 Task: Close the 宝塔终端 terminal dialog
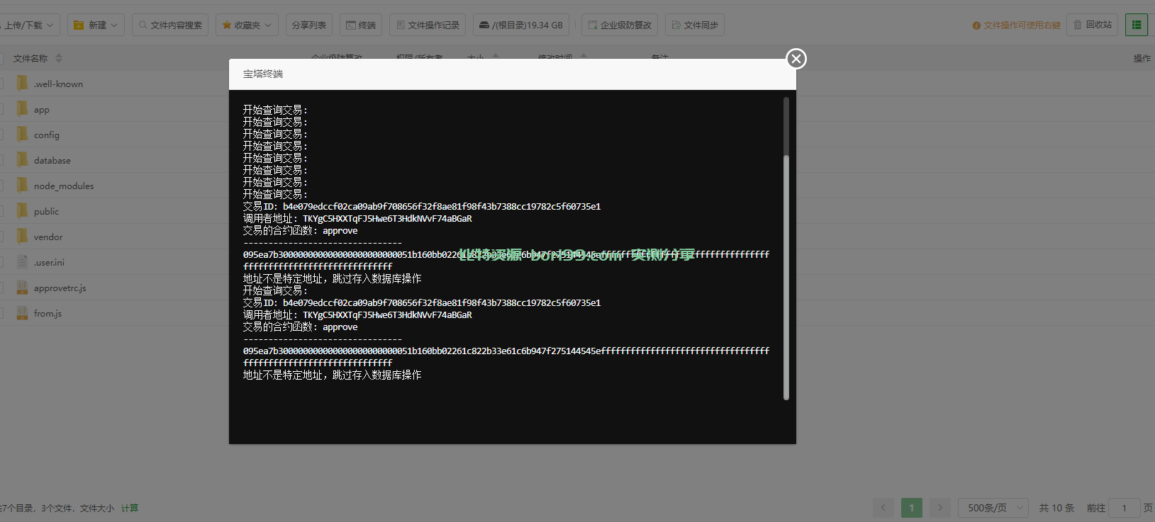tap(796, 59)
